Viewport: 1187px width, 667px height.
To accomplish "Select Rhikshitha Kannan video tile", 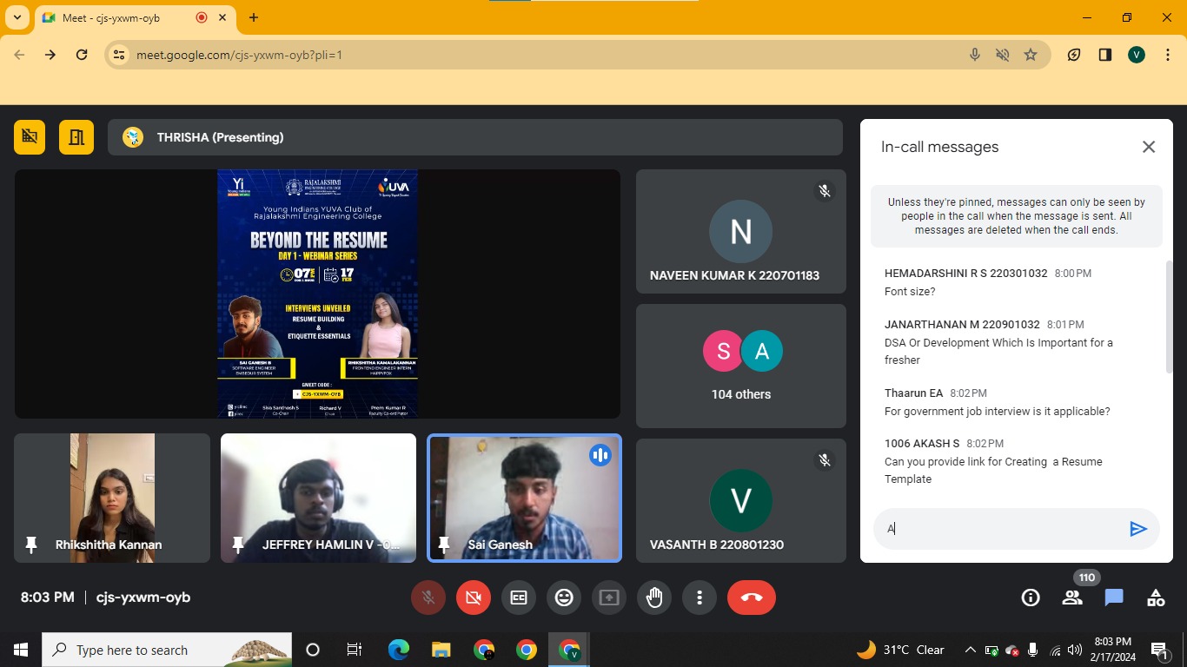I will pos(112,498).
